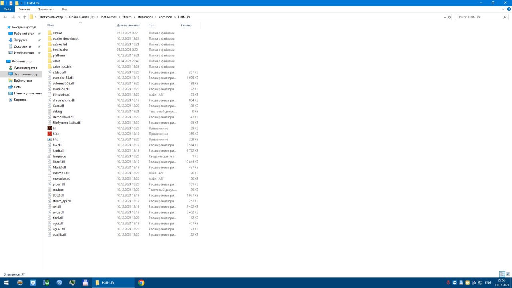Select the hlds application icon
Viewport: 512px width, 288px height.
click(50, 134)
